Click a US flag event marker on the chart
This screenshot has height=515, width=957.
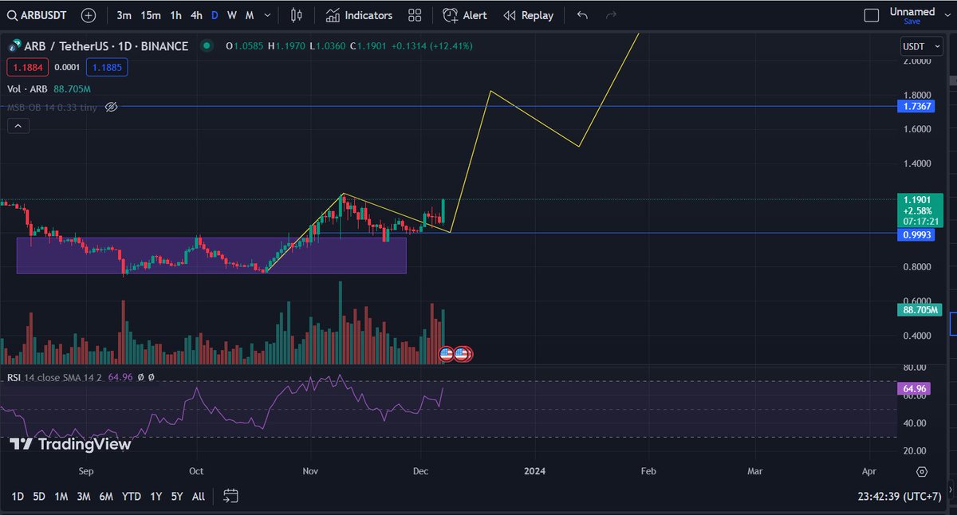[447, 353]
